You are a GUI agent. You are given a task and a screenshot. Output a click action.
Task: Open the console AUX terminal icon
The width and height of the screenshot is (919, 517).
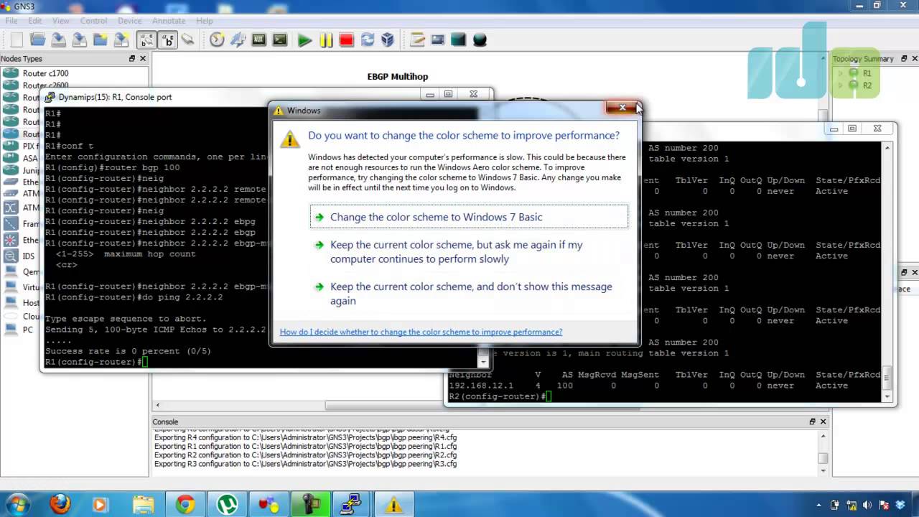click(x=259, y=40)
